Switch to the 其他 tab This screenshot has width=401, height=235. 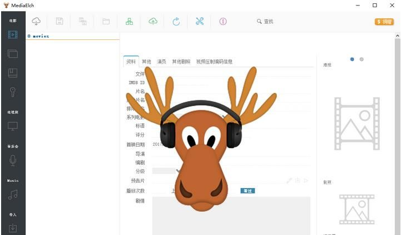146,61
